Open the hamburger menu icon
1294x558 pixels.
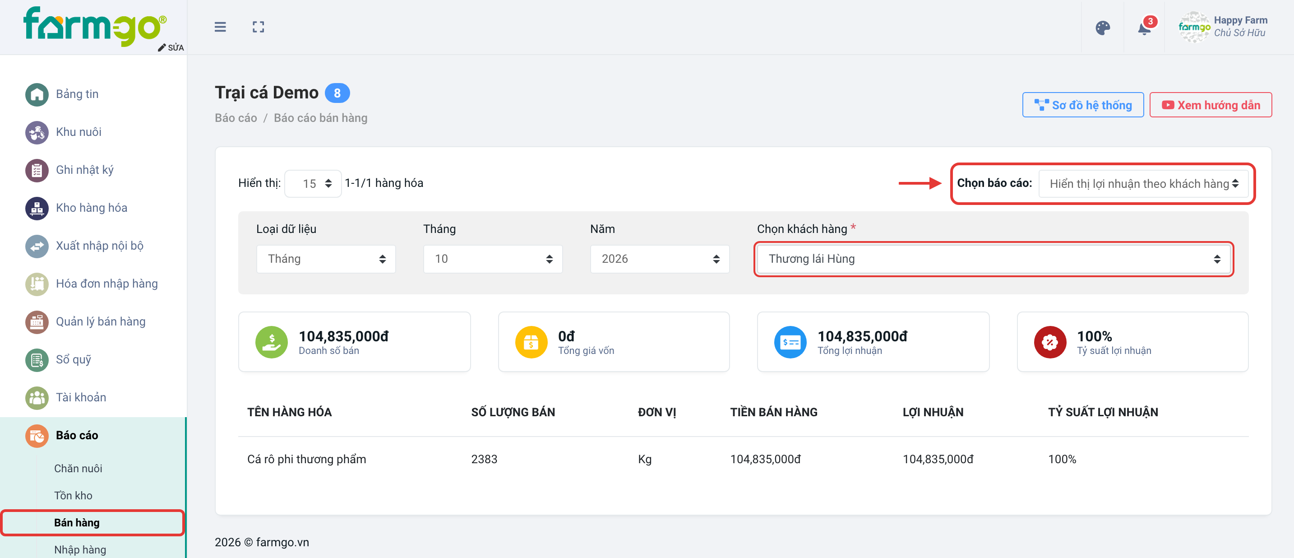220,27
